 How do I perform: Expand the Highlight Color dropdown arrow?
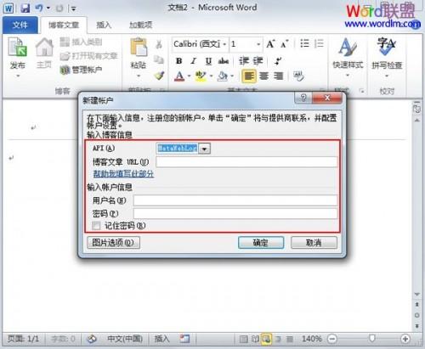(x=211, y=76)
